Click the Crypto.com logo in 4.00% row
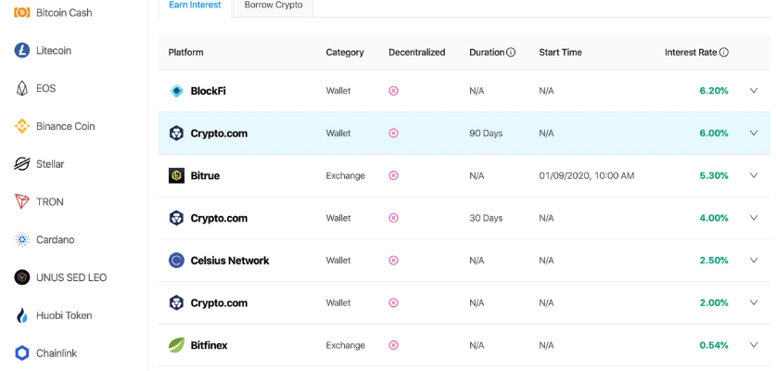 tap(177, 218)
